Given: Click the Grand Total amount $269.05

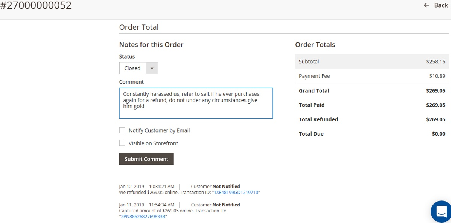Looking at the screenshot, I should point(435,91).
